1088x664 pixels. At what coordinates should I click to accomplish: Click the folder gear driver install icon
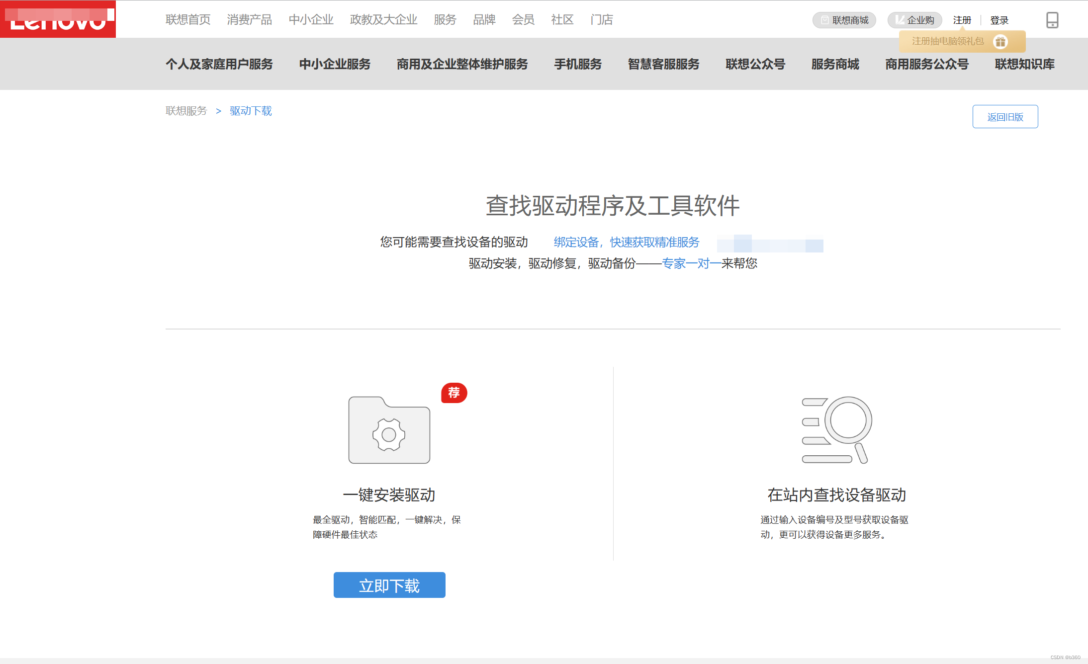click(389, 430)
